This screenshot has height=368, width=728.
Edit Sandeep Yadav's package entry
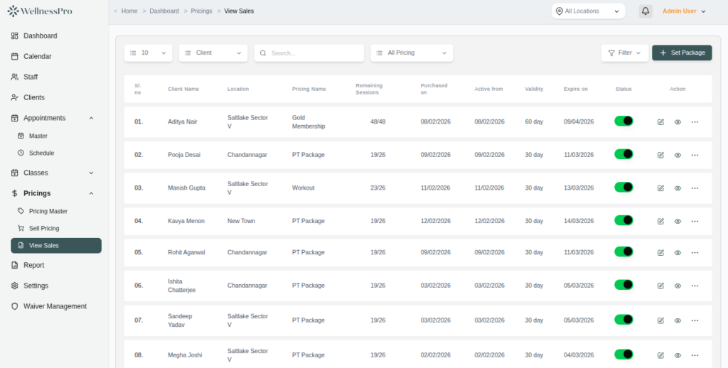click(660, 320)
